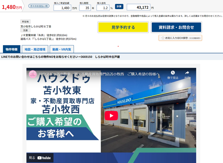The image size is (223, 163).
Task: Click the 月々のお支払い例 label badge
Action: pyautogui.click(x=39, y=6)
